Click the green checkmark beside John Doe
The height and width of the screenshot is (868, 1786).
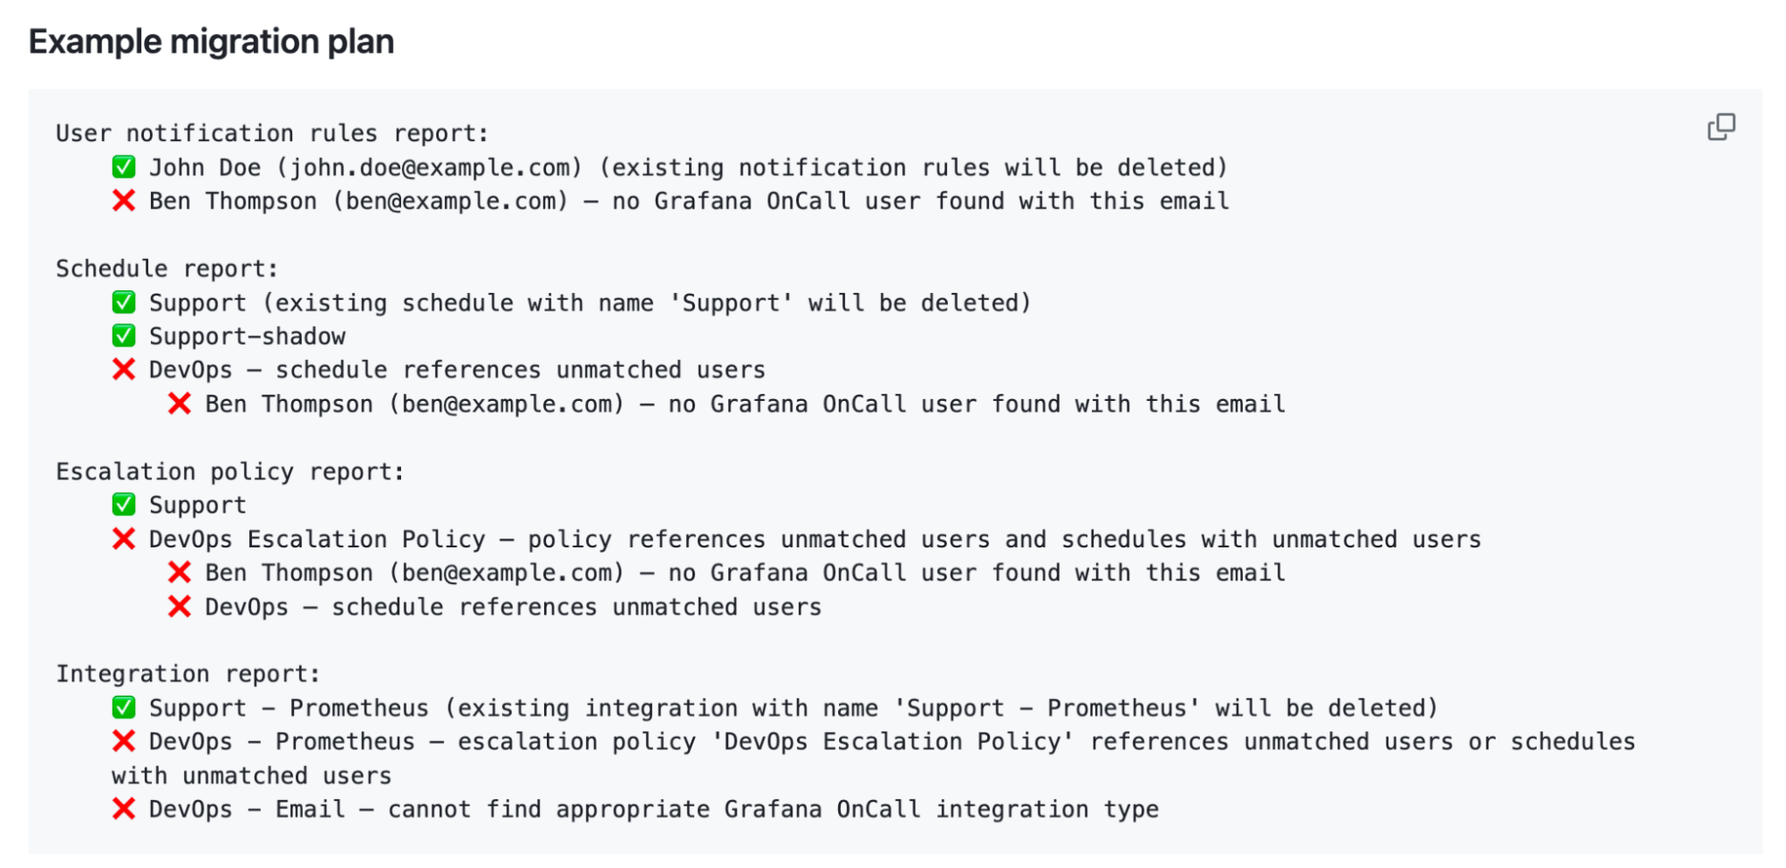pos(123,167)
